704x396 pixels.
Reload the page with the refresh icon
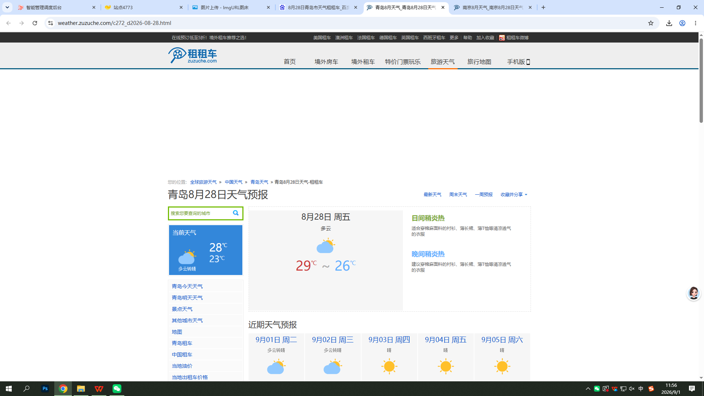[x=35, y=23]
